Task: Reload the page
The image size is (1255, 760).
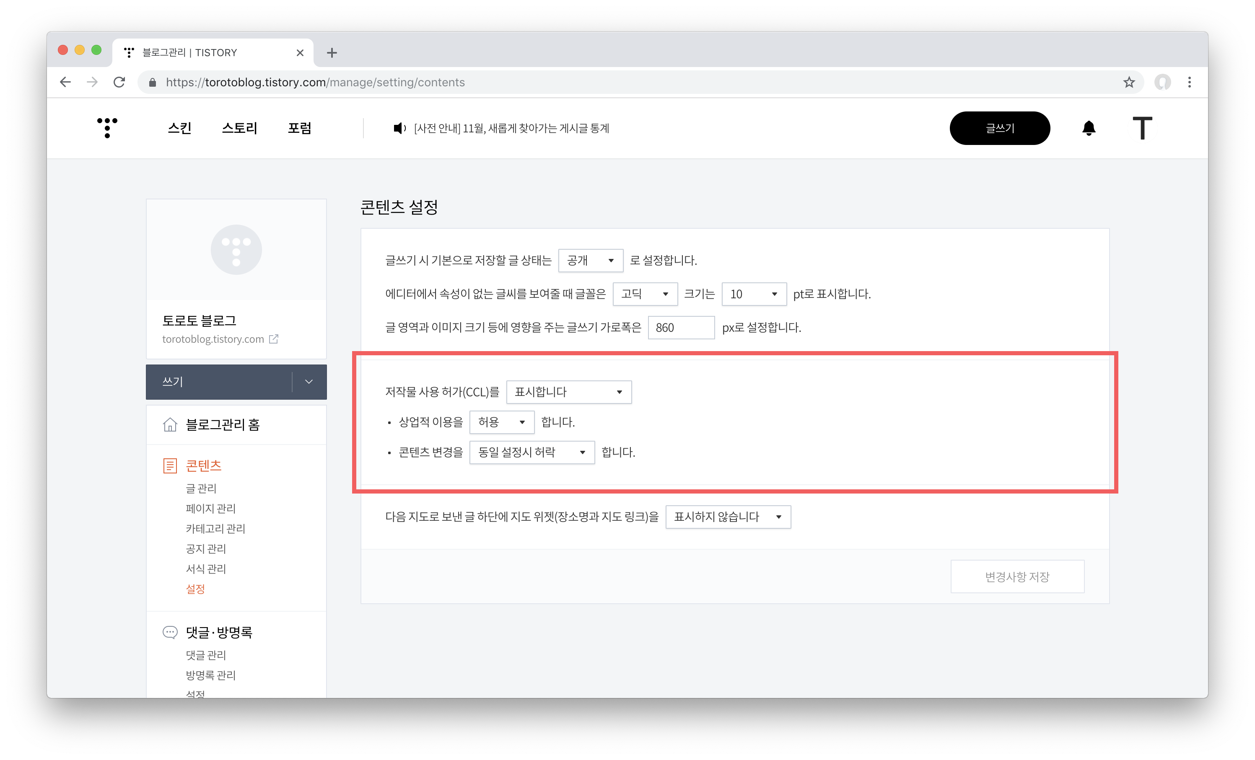Action: [x=119, y=83]
